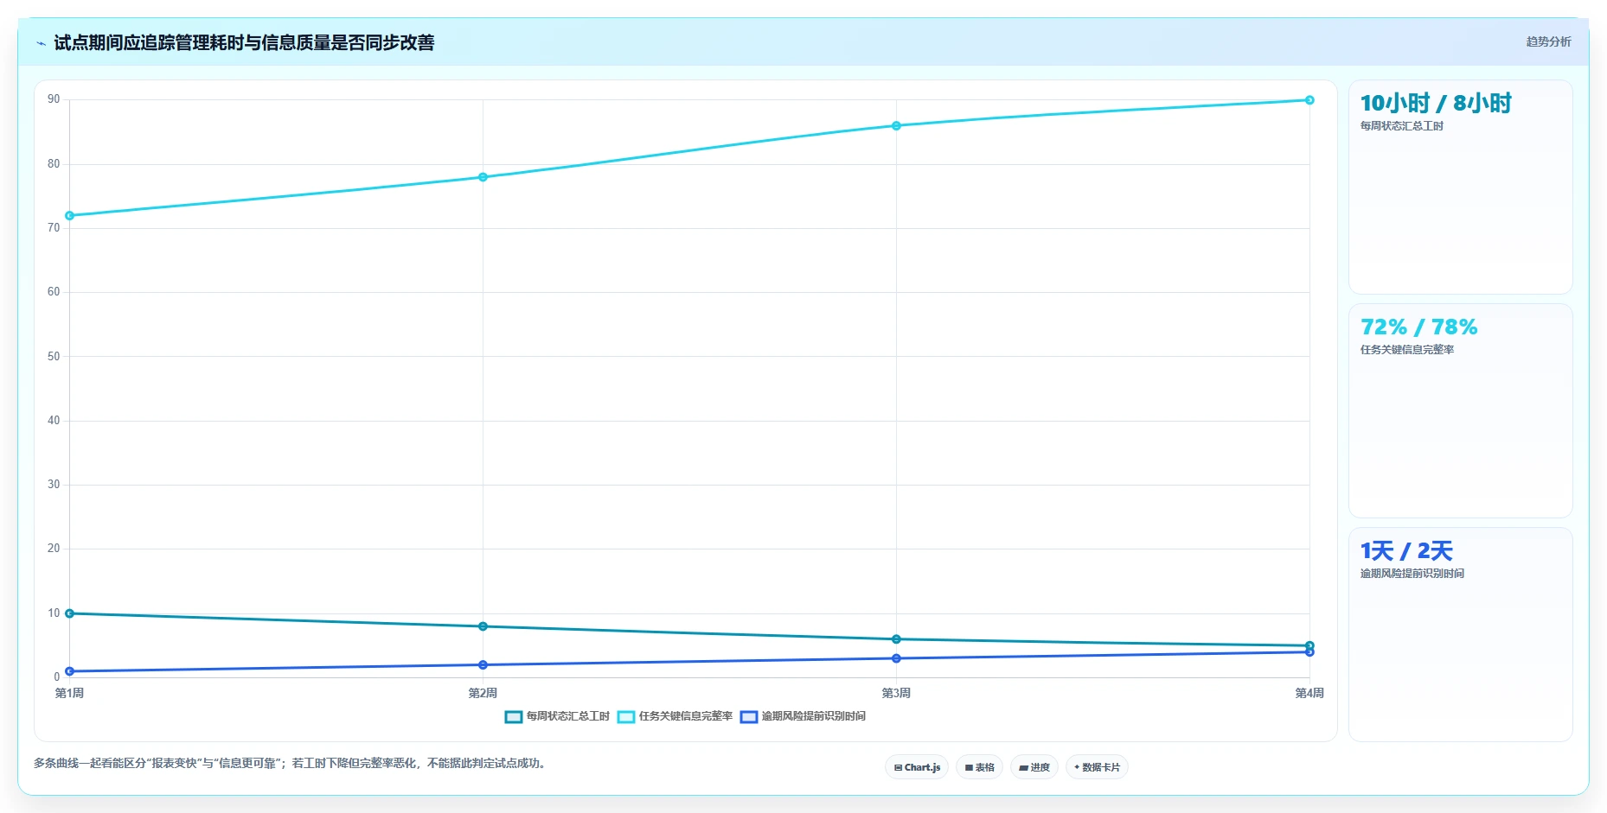Screen dimensions: 1607x813
Task: Open the 10小时 / 8小时 stat card
Action: coord(1461,187)
